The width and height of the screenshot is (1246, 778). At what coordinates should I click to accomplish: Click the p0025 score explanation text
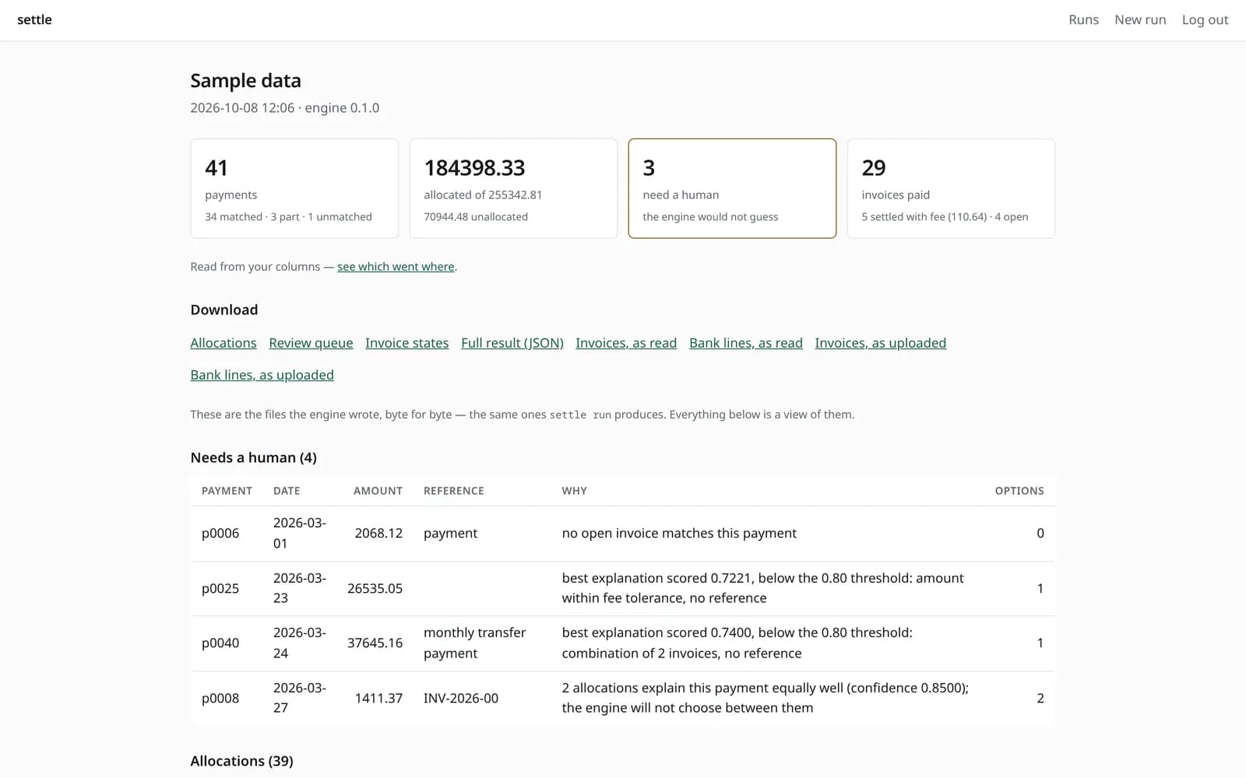(x=762, y=588)
